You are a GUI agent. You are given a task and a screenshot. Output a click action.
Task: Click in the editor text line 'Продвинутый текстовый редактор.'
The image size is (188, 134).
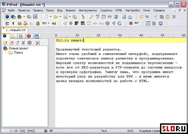click(89, 49)
